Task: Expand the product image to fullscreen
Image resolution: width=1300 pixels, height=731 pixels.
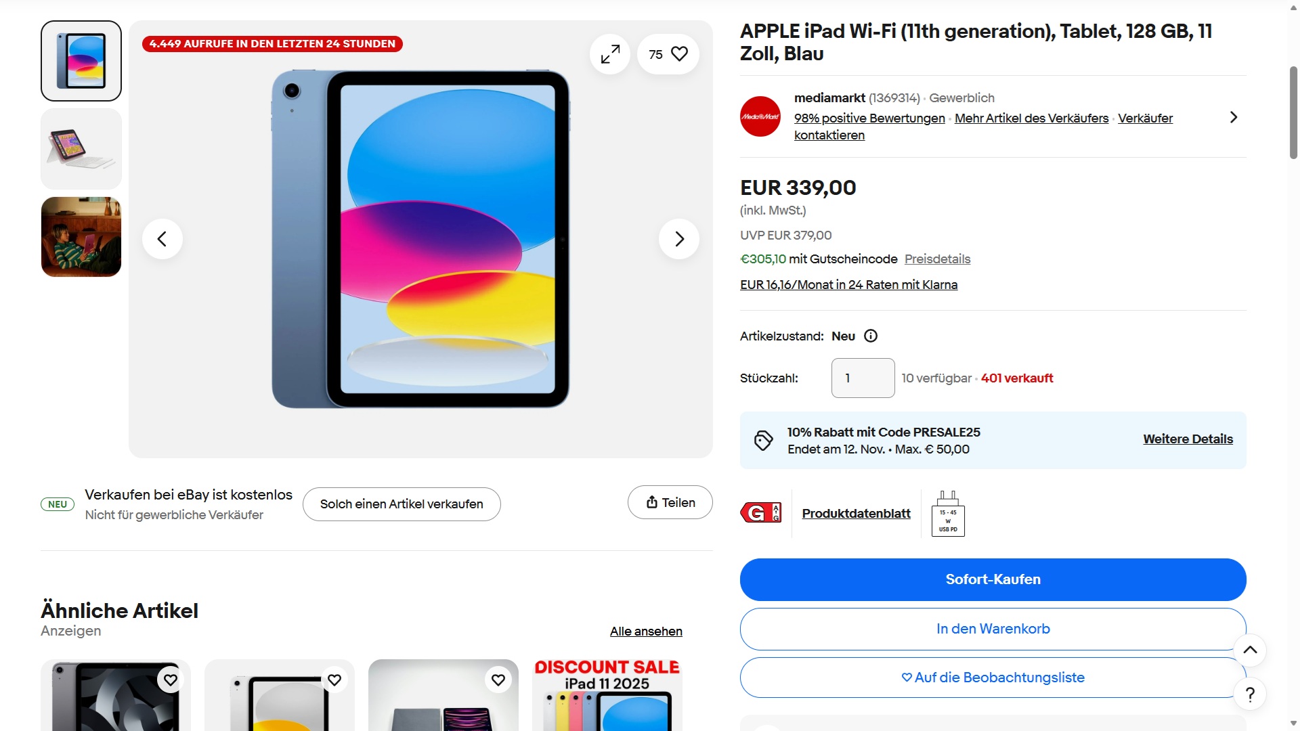Action: pos(610,54)
